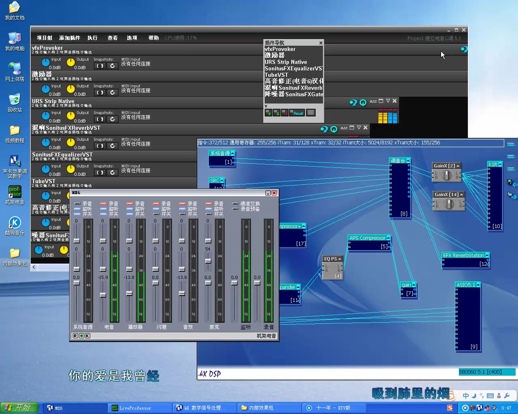Click the snapshot camera icon for vfxProvoker
518x414 pixels.
point(100,66)
